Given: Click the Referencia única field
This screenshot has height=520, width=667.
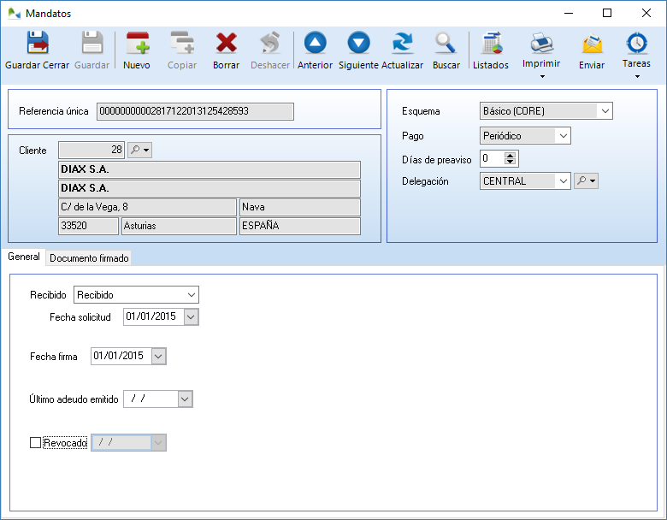Looking at the screenshot, I should [195, 111].
